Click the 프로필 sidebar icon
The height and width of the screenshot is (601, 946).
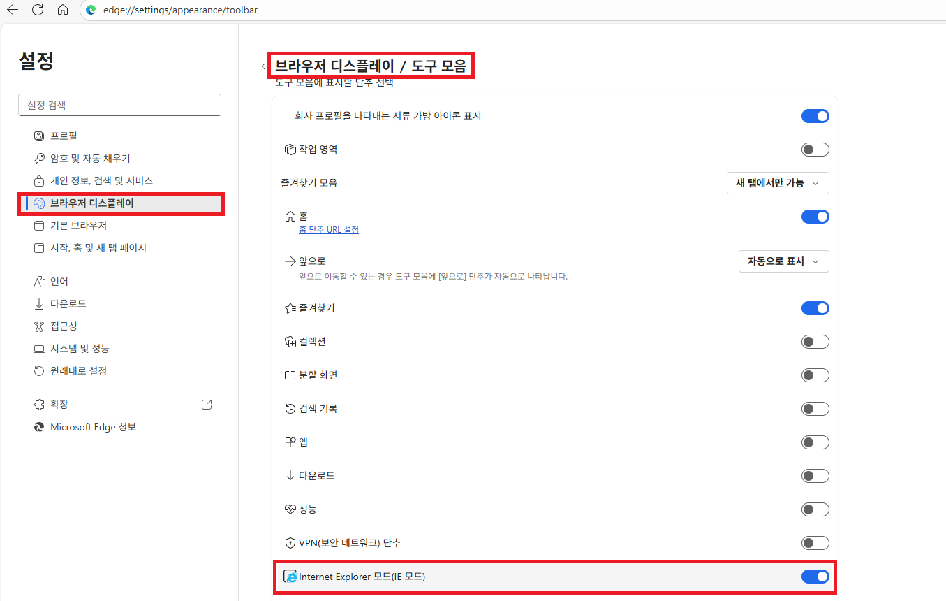(x=39, y=136)
